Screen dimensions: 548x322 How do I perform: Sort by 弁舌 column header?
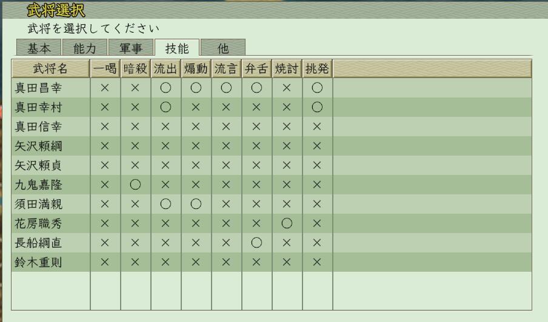click(256, 69)
